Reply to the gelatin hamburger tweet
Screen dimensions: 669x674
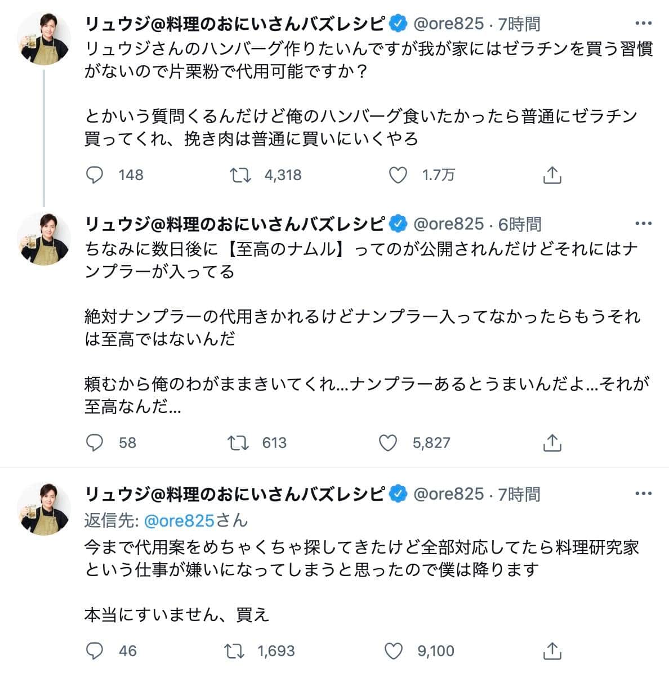[95, 175]
